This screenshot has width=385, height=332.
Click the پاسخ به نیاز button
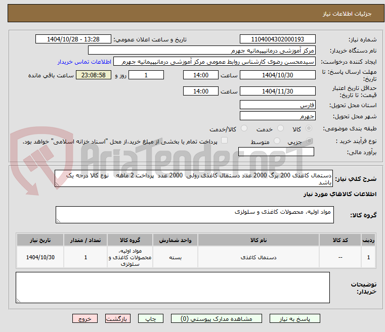coord(294,318)
